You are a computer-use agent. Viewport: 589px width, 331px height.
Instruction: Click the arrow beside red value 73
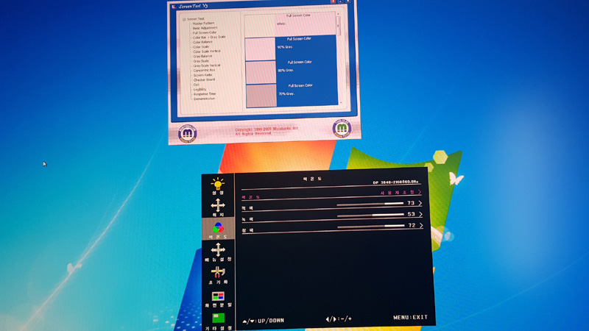pyautogui.click(x=420, y=203)
